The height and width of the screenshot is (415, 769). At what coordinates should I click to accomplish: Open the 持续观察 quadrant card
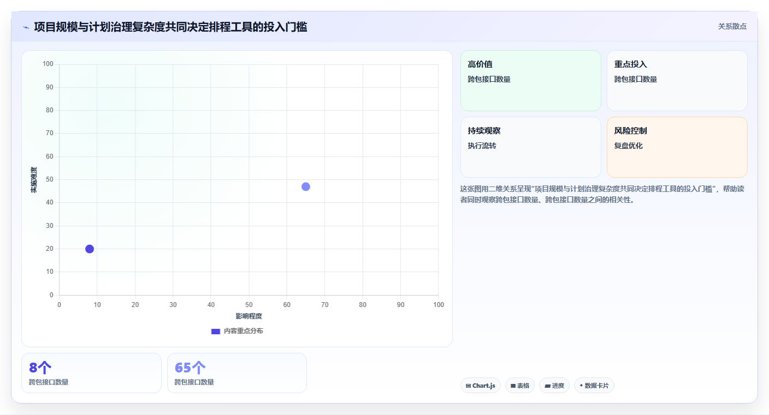pos(530,147)
